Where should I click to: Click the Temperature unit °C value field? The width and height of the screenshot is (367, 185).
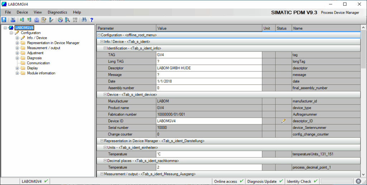tap(209, 154)
